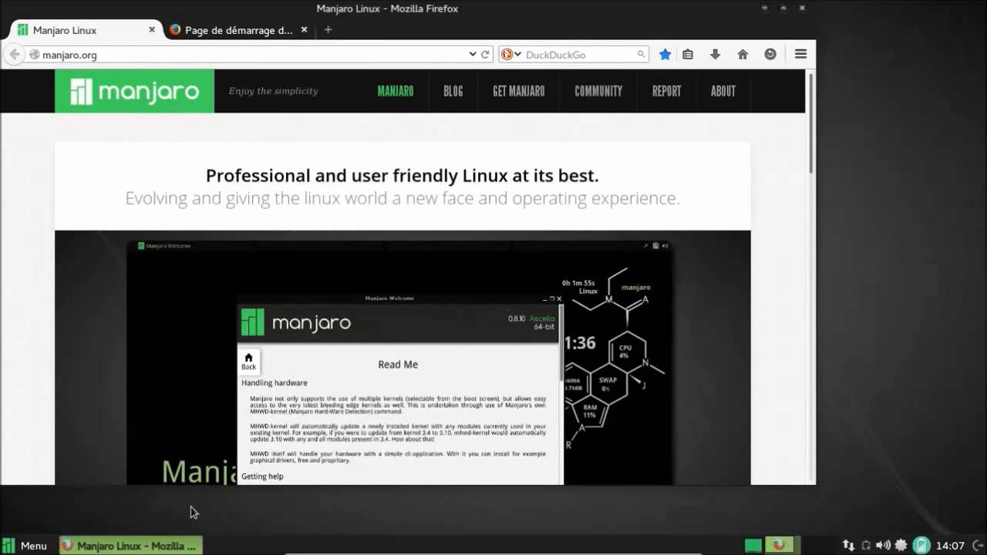Open the DuckDuckGo search engine selector
Image resolution: width=987 pixels, height=555 pixels.
click(510, 55)
